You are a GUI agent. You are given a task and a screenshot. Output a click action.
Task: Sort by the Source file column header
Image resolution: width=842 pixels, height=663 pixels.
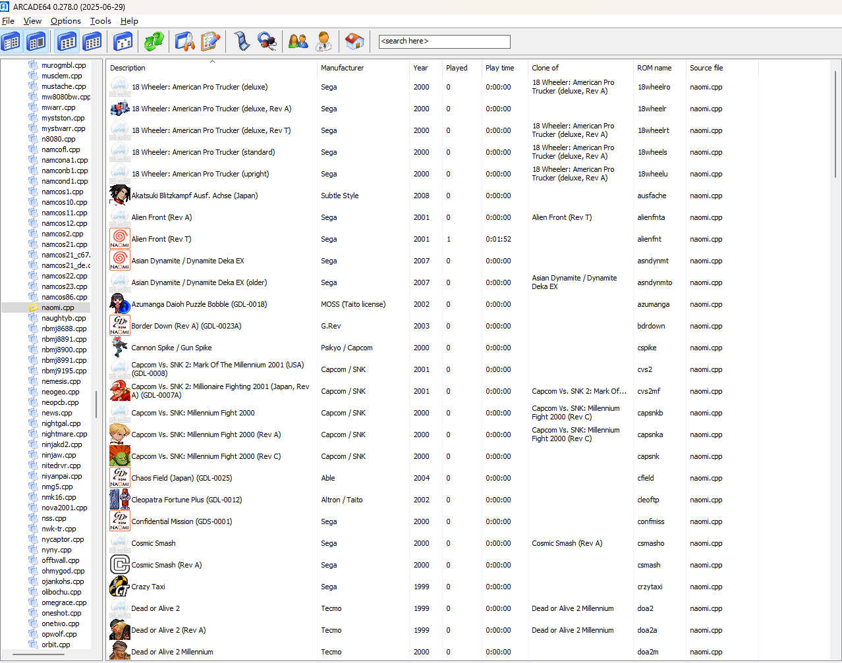pos(722,68)
